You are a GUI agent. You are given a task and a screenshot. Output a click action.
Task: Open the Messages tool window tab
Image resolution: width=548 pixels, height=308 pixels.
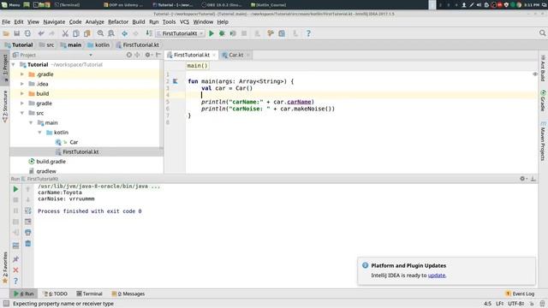[x=128, y=293]
